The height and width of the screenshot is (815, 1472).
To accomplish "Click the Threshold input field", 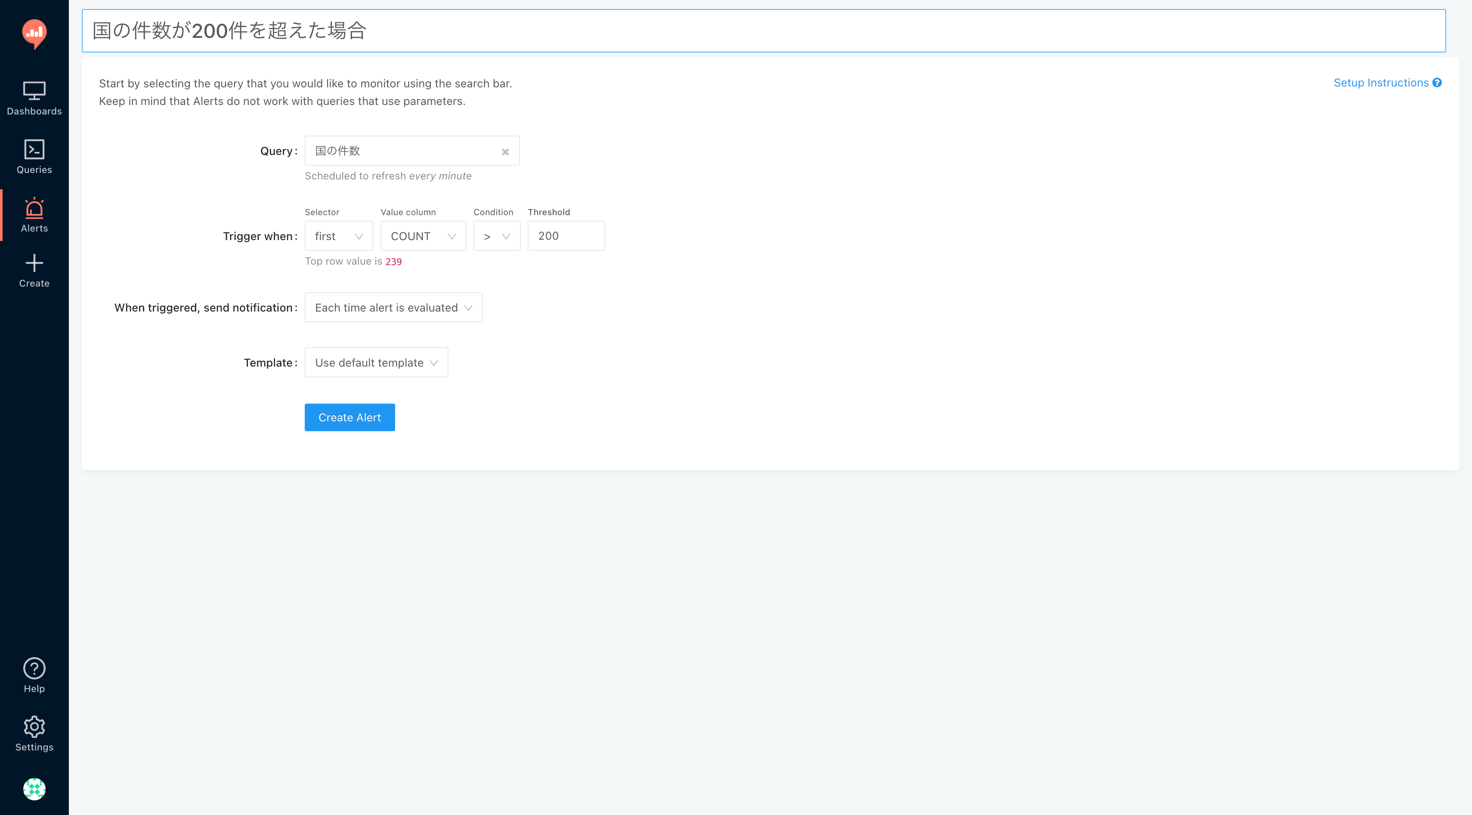I will 566,236.
